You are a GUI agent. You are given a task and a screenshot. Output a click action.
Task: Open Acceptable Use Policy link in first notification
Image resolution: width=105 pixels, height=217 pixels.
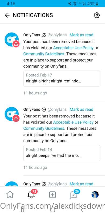(73, 48)
